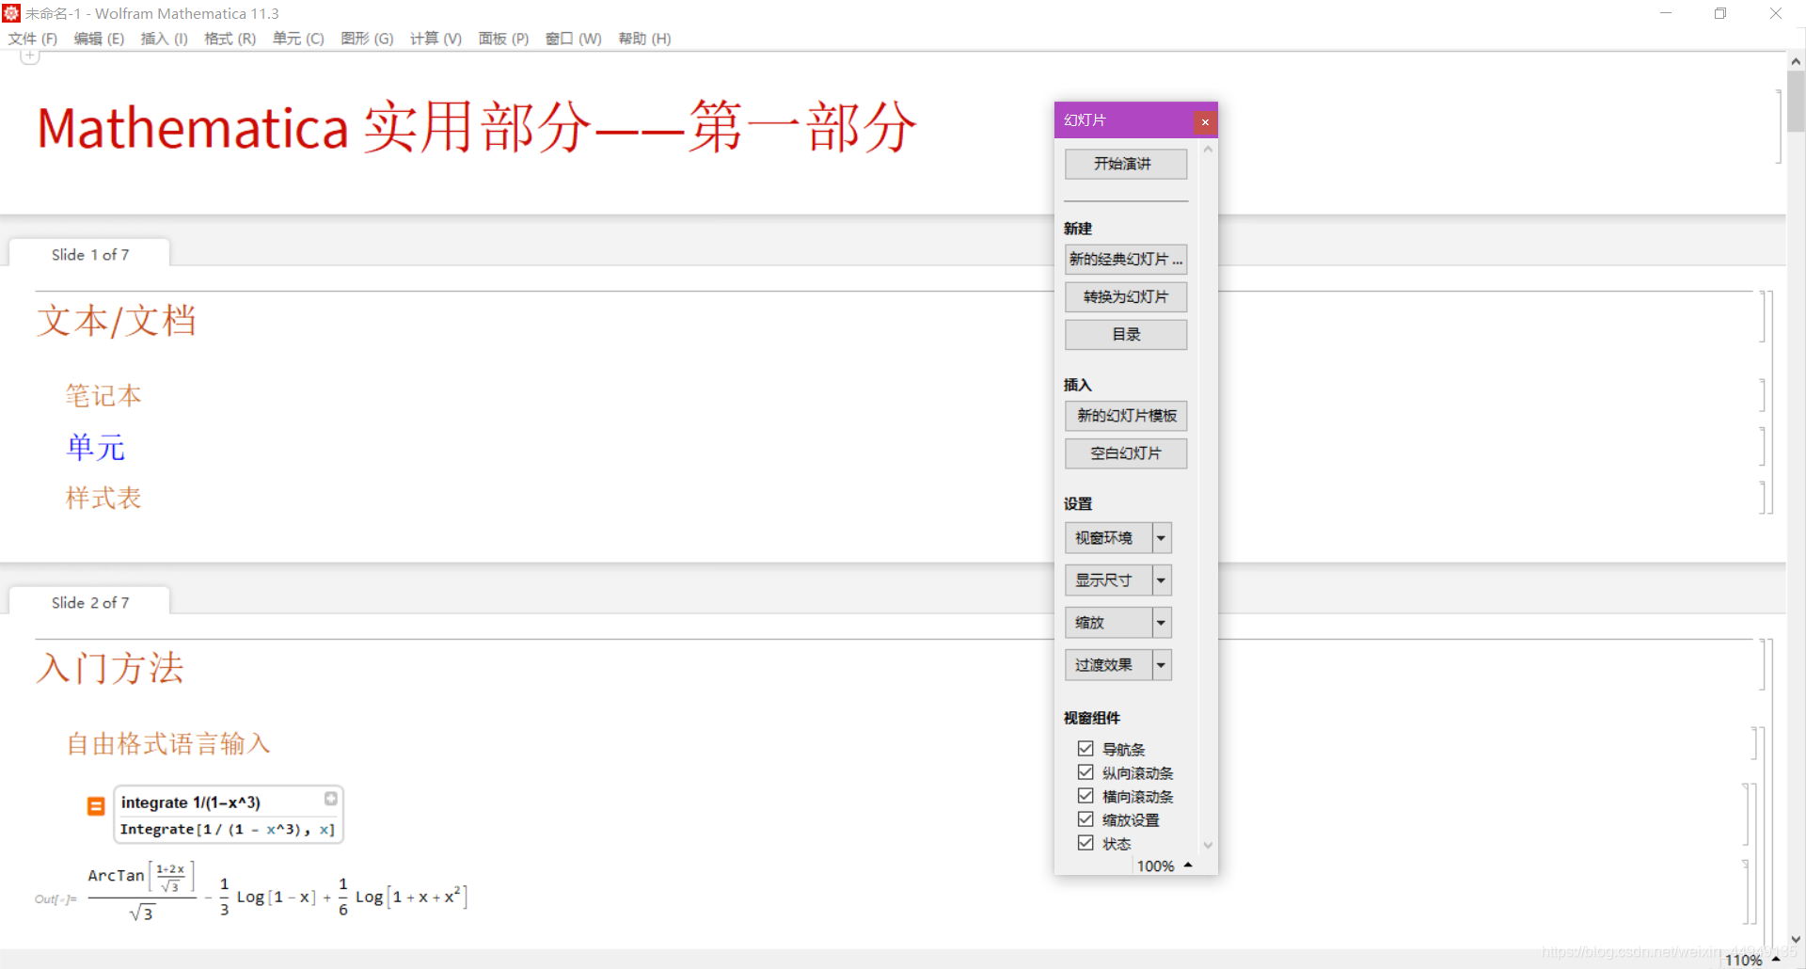Toggle the 导航条 checkbox

1085,749
